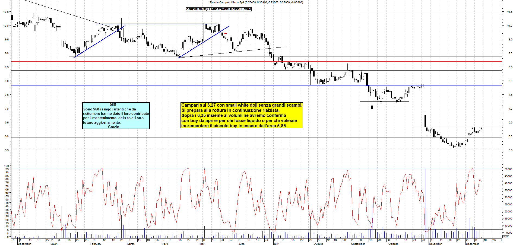Click the 10.0 label on the right price axis
The width and height of the screenshot is (513, 245).
[x=509, y=26]
